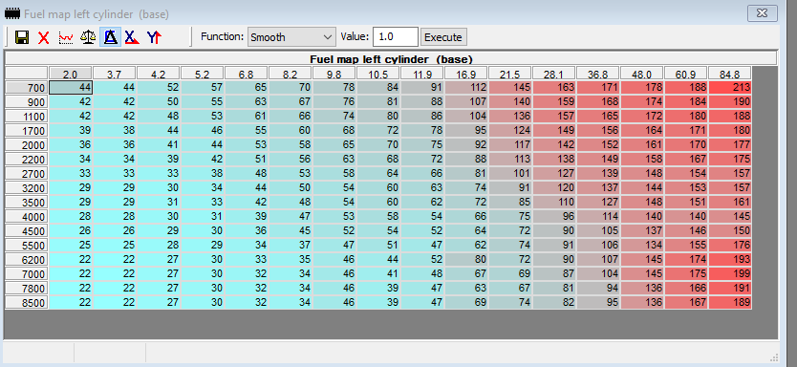Select the 8500 row header
The height and width of the screenshot is (367, 797).
click(x=27, y=303)
